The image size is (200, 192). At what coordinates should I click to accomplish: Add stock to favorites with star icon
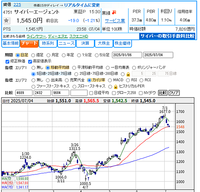pyautogui.click(x=6, y=20)
